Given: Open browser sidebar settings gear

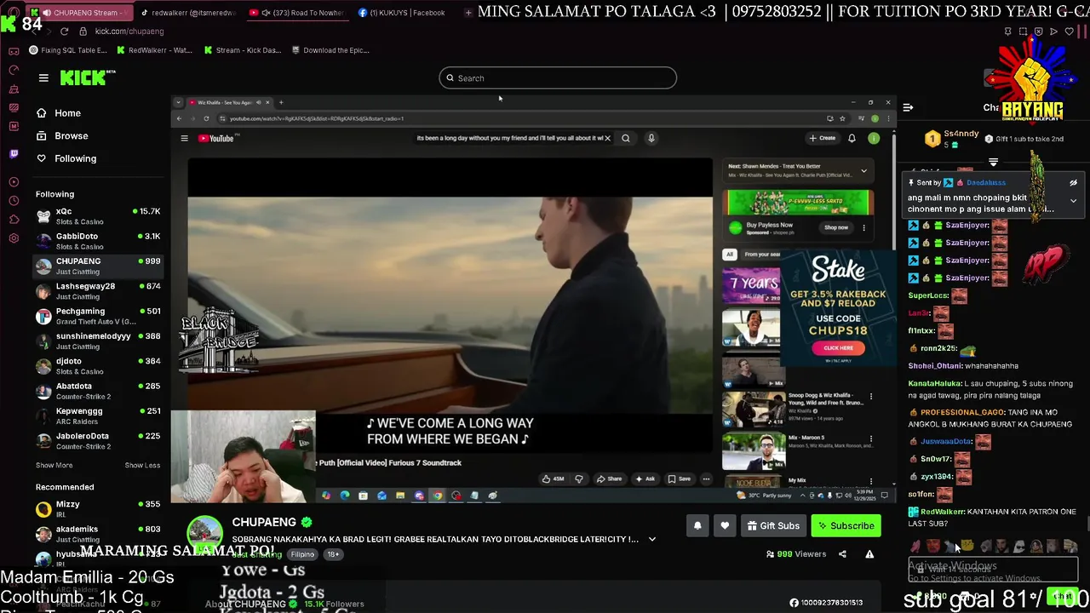Looking at the screenshot, I should 14,238.
